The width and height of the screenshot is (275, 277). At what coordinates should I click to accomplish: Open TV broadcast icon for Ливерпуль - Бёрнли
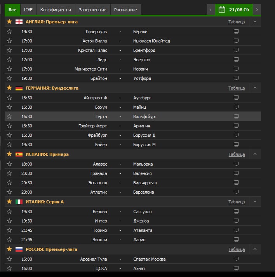point(236,32)
